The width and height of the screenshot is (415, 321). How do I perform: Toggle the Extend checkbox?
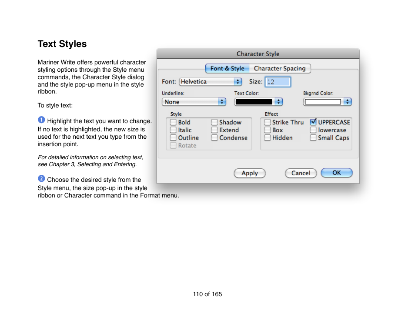click(x=214, y=130)
